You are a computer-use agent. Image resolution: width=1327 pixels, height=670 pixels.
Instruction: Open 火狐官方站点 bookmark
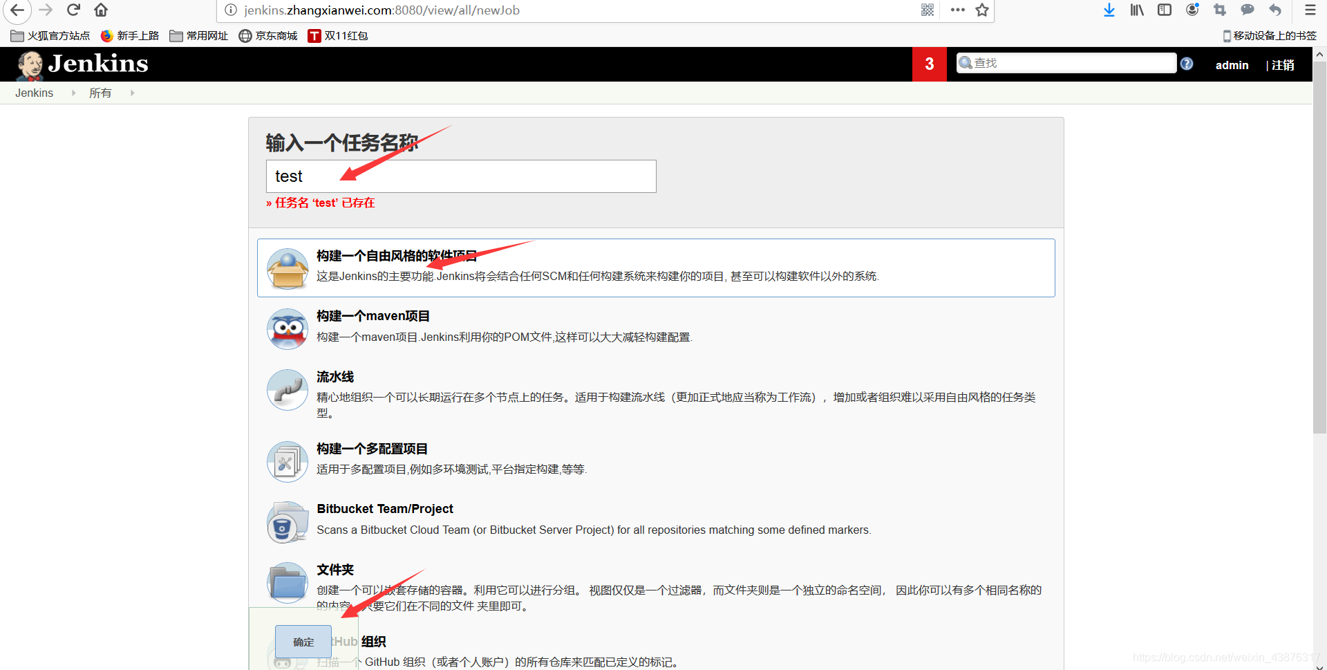50,36
